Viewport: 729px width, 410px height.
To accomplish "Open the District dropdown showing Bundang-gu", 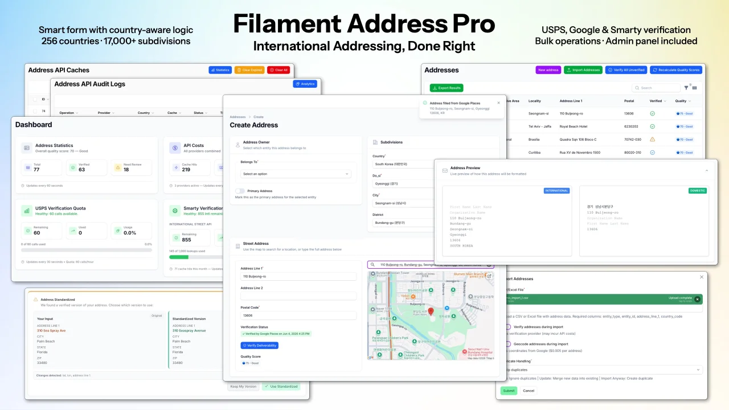I will pyautogui.click(x=403, y=223).
